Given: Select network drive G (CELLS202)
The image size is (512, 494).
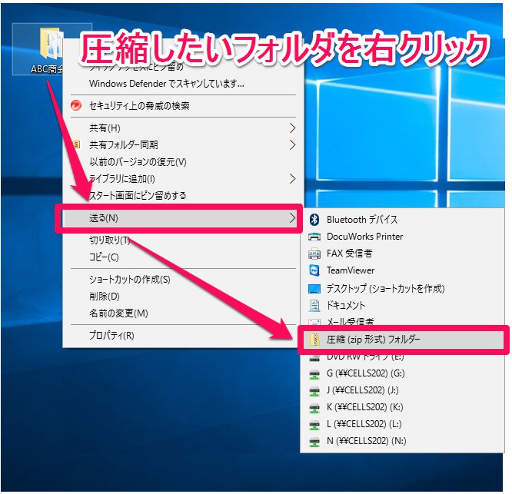Looking at the screenshot, I should (365, 373).
